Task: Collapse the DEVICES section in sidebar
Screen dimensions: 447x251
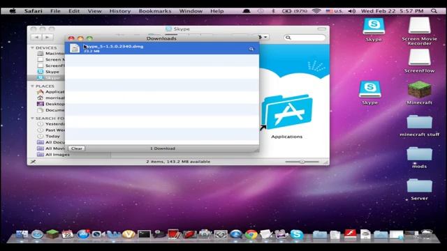Action: point(33,48)
